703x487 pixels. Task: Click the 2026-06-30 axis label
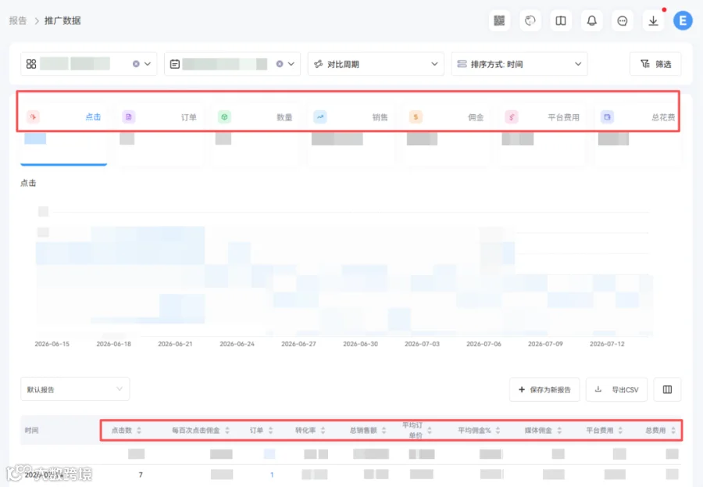click(x=360, y=344)
